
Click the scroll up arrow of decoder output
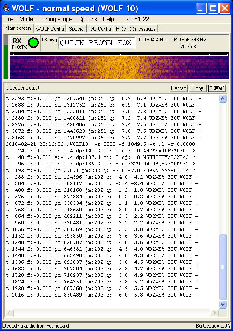[x=223, y=98]
